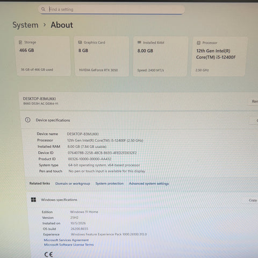258x258 pixels.
Task: Select 2.50 GHz processor speed text
Action: [x=202, y=70]
